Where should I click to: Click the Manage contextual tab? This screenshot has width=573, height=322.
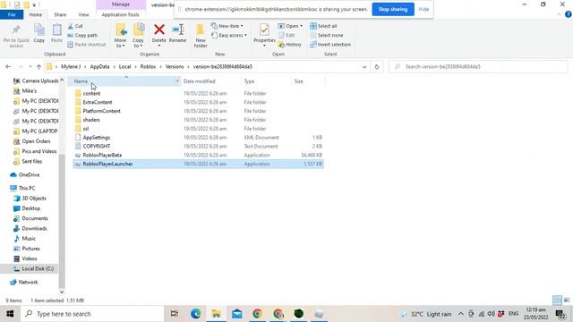click(121, 4)
